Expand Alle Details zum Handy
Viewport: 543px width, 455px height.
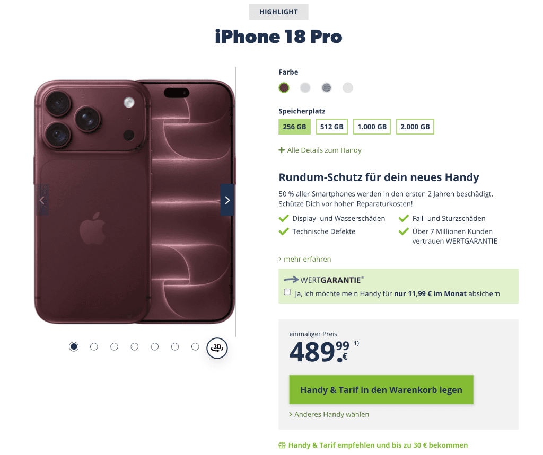coord(320,150)
